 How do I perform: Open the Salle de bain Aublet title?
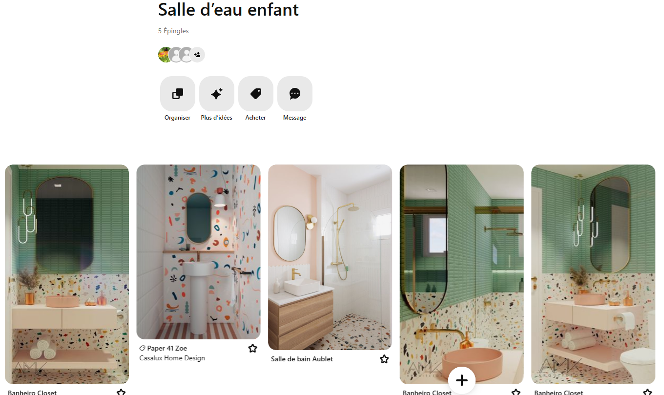point(302,359)
